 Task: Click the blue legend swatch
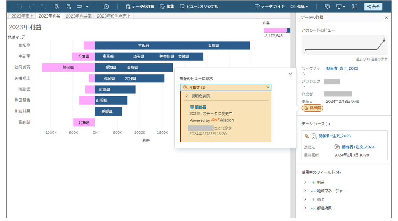pos(288,30)
